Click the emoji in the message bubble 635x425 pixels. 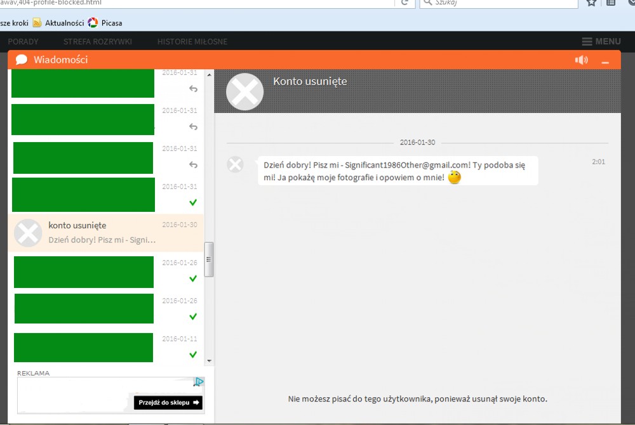(454, 178)
